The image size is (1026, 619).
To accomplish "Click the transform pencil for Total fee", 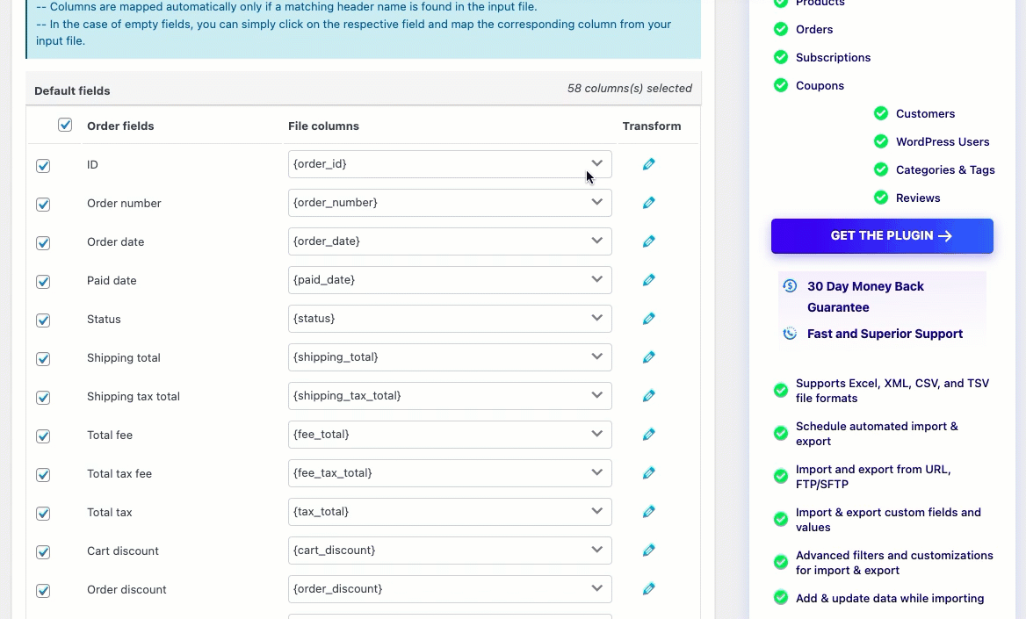I will pos(648,435).
